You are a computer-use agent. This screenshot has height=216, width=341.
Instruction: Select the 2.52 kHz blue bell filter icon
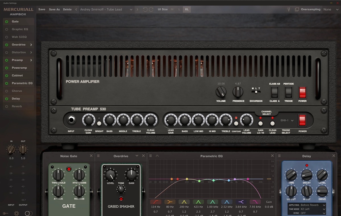pos(227,202)
